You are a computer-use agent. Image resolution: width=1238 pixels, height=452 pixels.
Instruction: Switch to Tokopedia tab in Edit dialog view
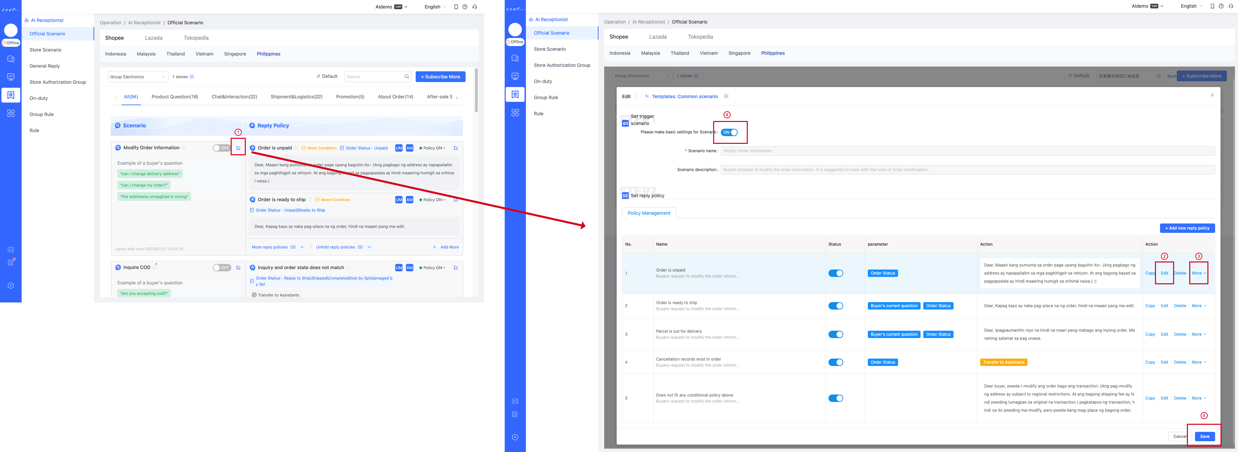[x=700, y=37]
